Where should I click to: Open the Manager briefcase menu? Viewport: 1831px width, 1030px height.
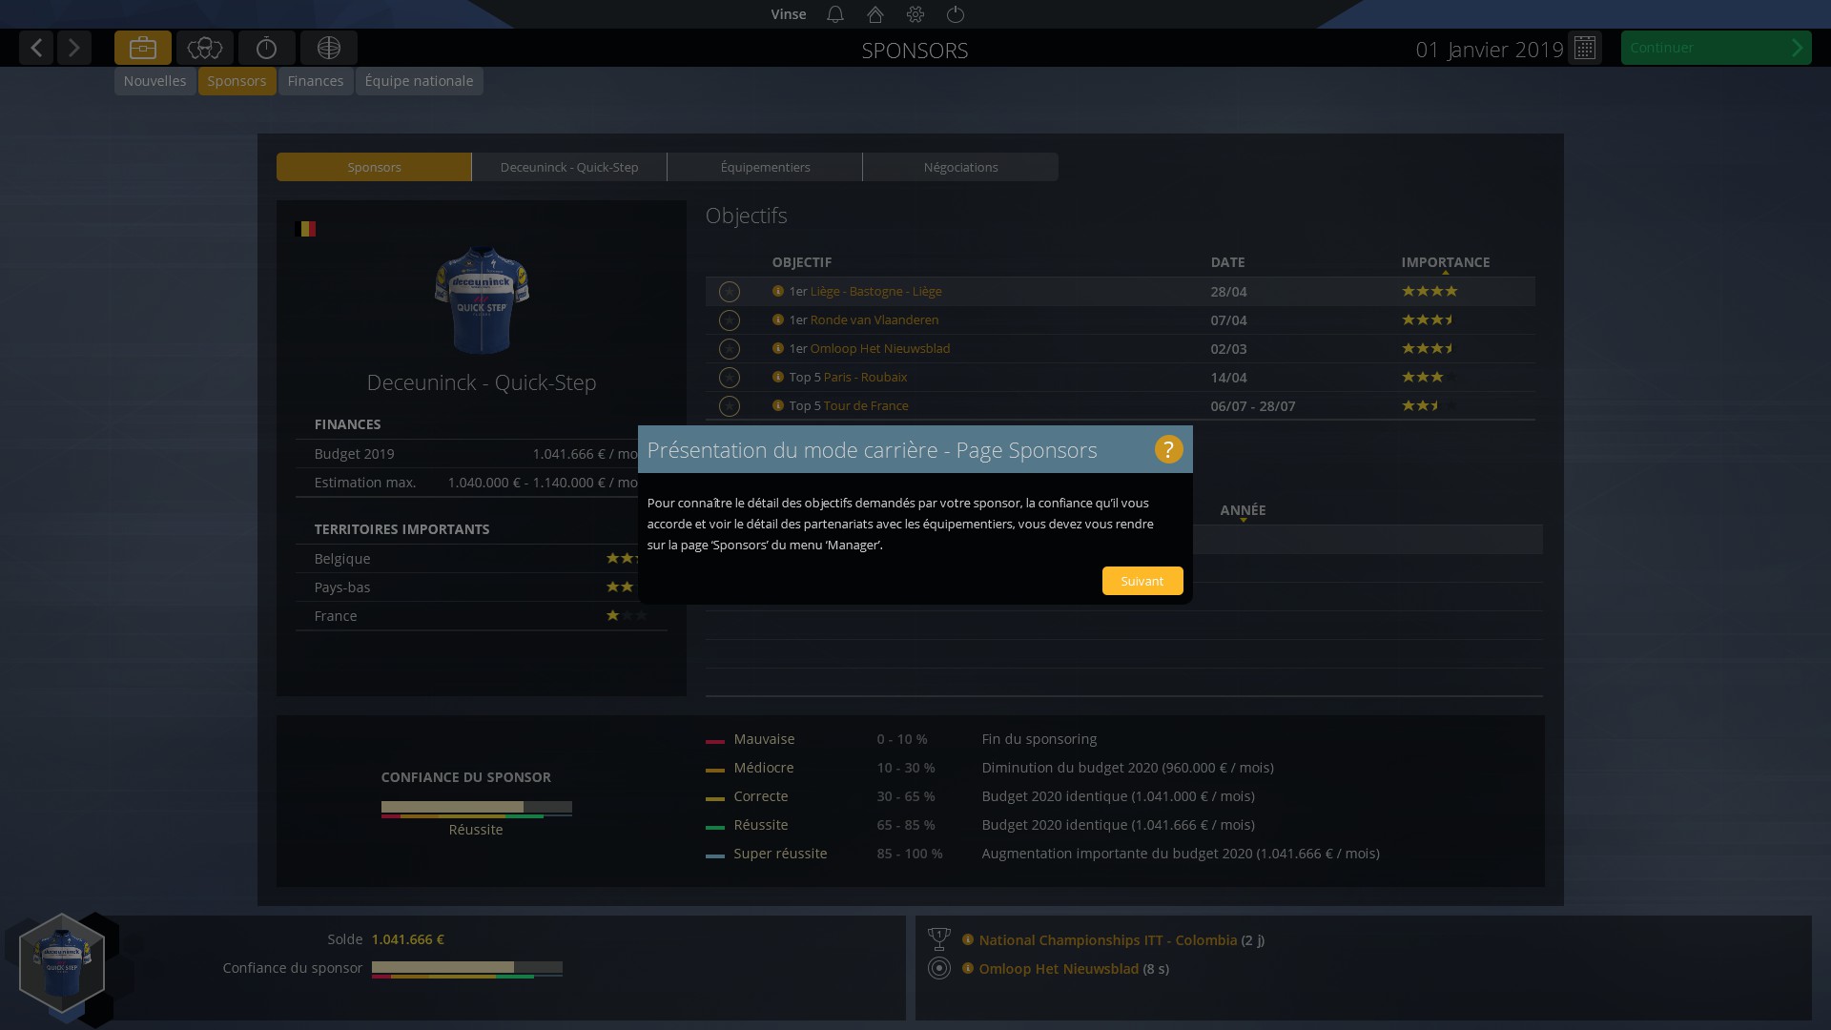click(x=143, y=48)
